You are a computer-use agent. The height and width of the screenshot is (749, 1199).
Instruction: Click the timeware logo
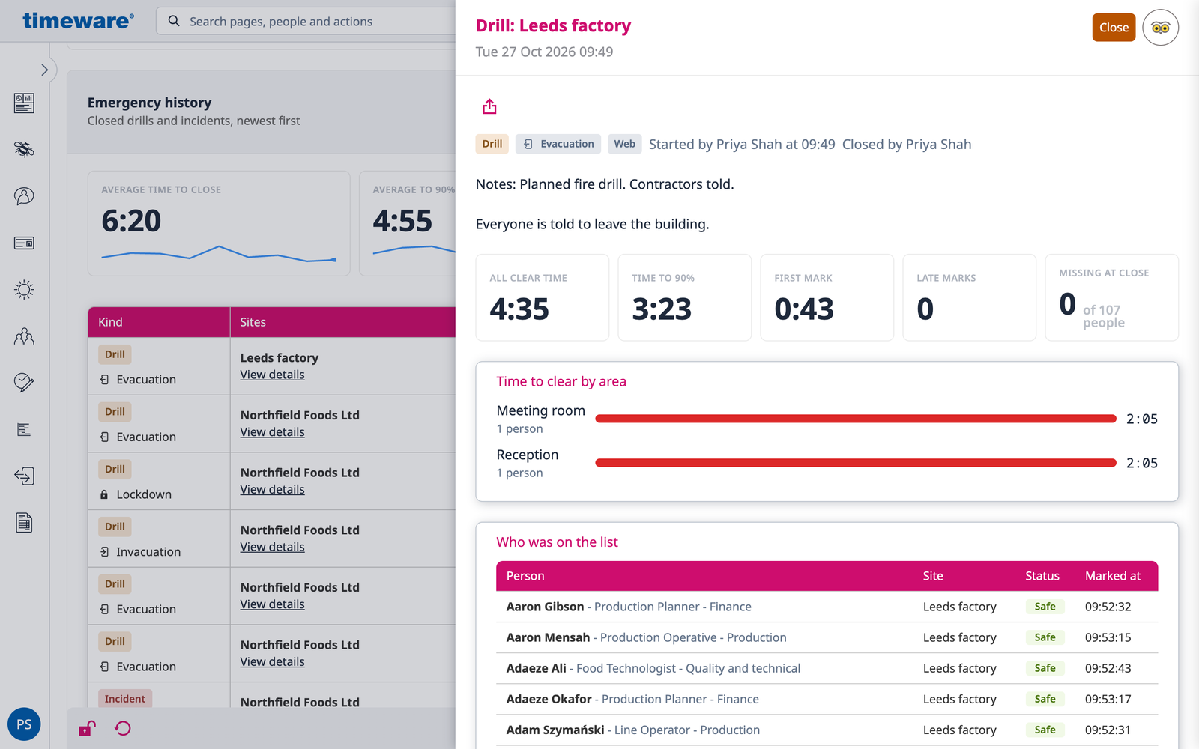[x=78, y=21]
